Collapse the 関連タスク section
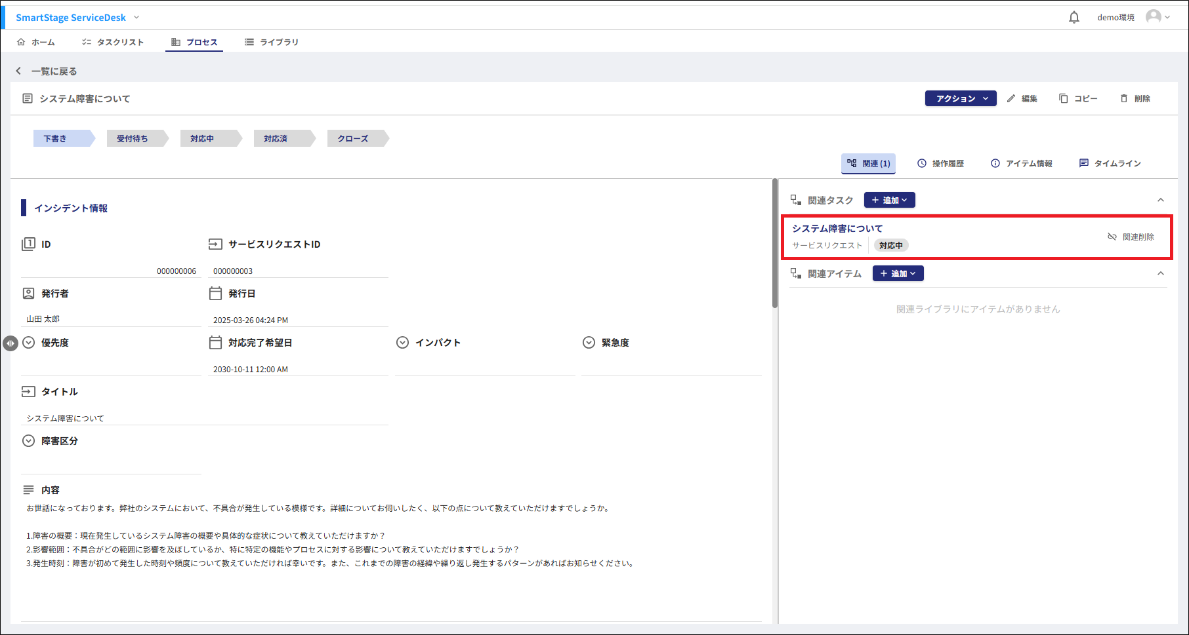This screenshot has width=1189, height=635. [1160, 200]
